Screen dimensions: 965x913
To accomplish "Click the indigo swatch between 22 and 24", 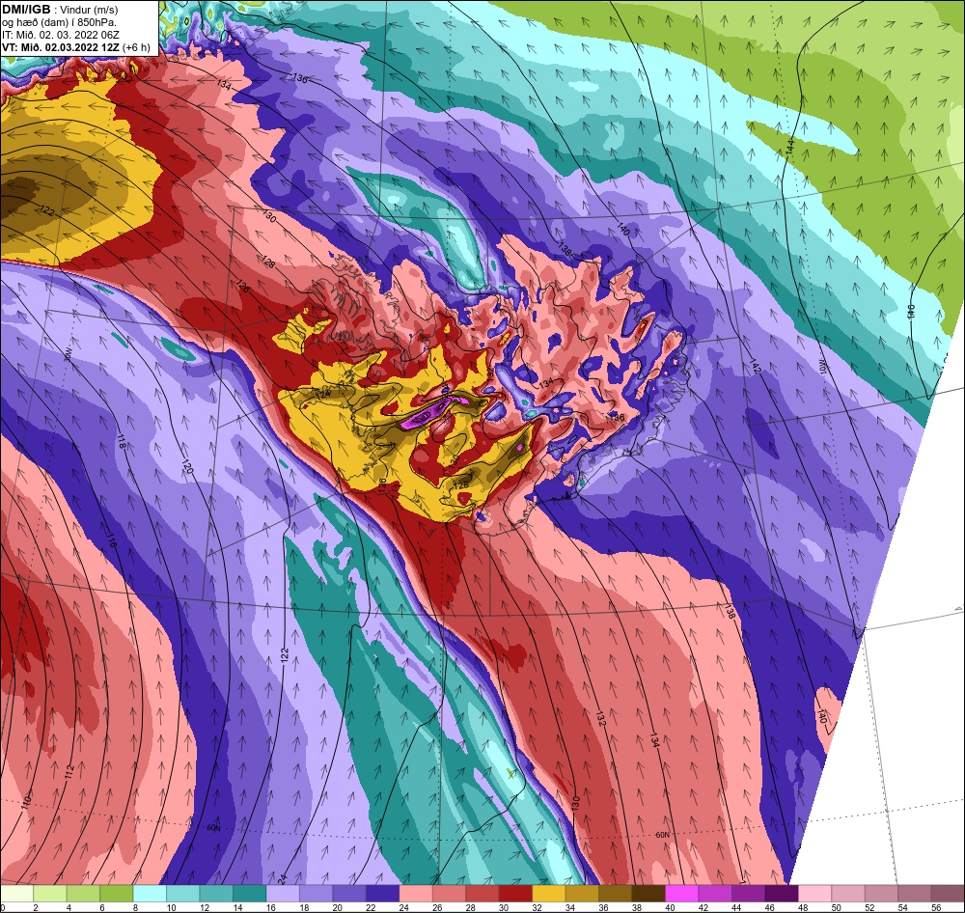I will click(x=383, y=894).
